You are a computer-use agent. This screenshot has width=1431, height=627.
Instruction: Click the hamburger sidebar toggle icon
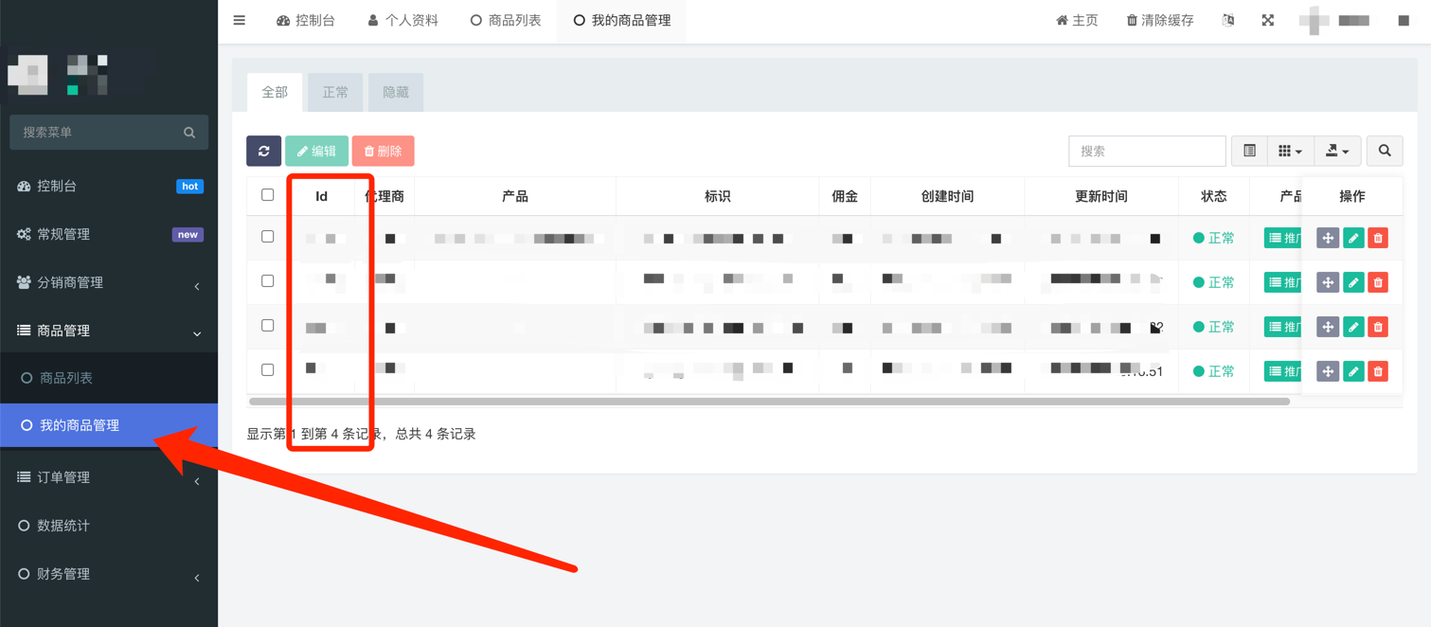coord(240,20)
